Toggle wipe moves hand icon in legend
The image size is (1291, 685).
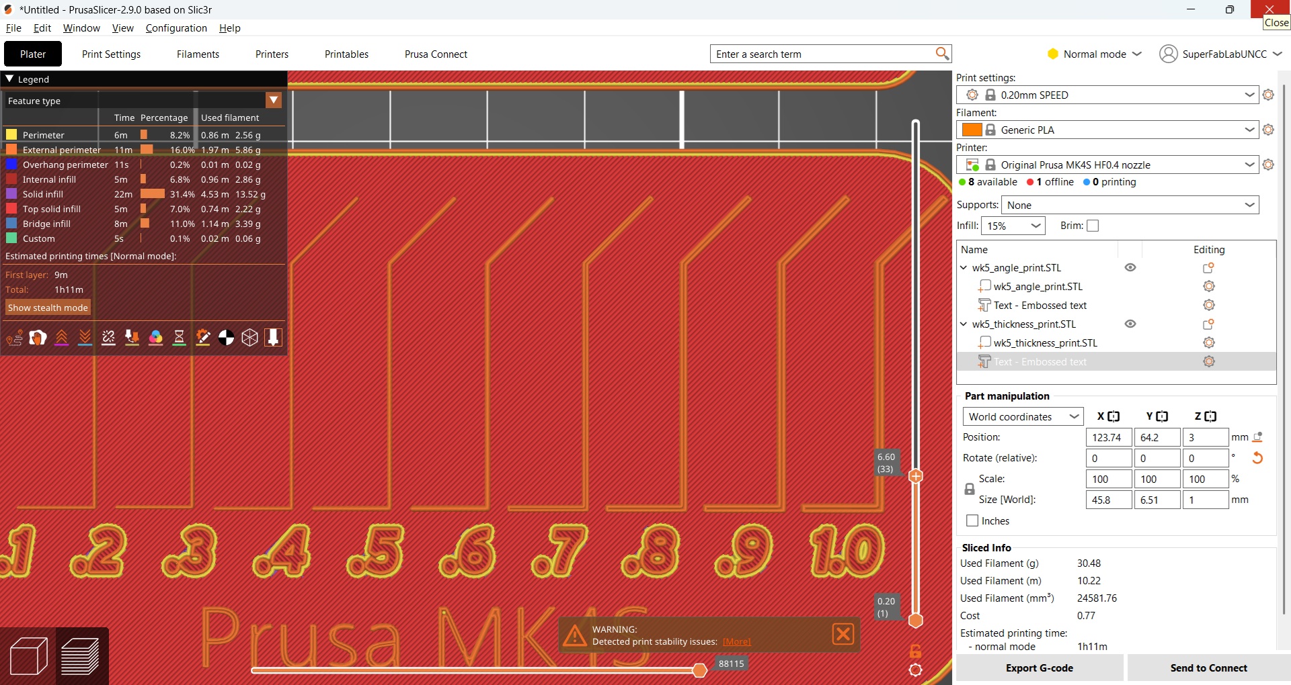pos(38,337)
